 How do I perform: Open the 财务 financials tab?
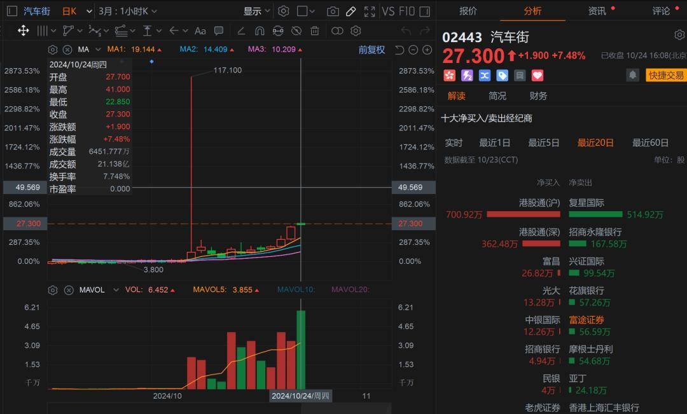[538, 96]
